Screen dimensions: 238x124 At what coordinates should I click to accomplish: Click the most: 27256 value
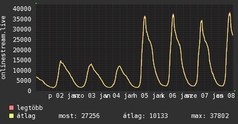point(79,116)
